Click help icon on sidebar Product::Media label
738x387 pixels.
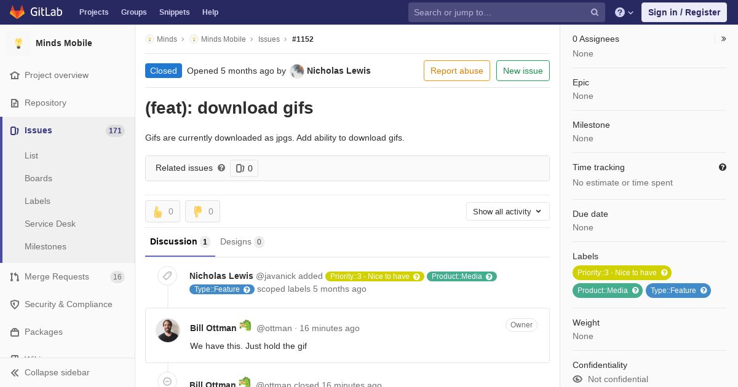pos(635,291)
